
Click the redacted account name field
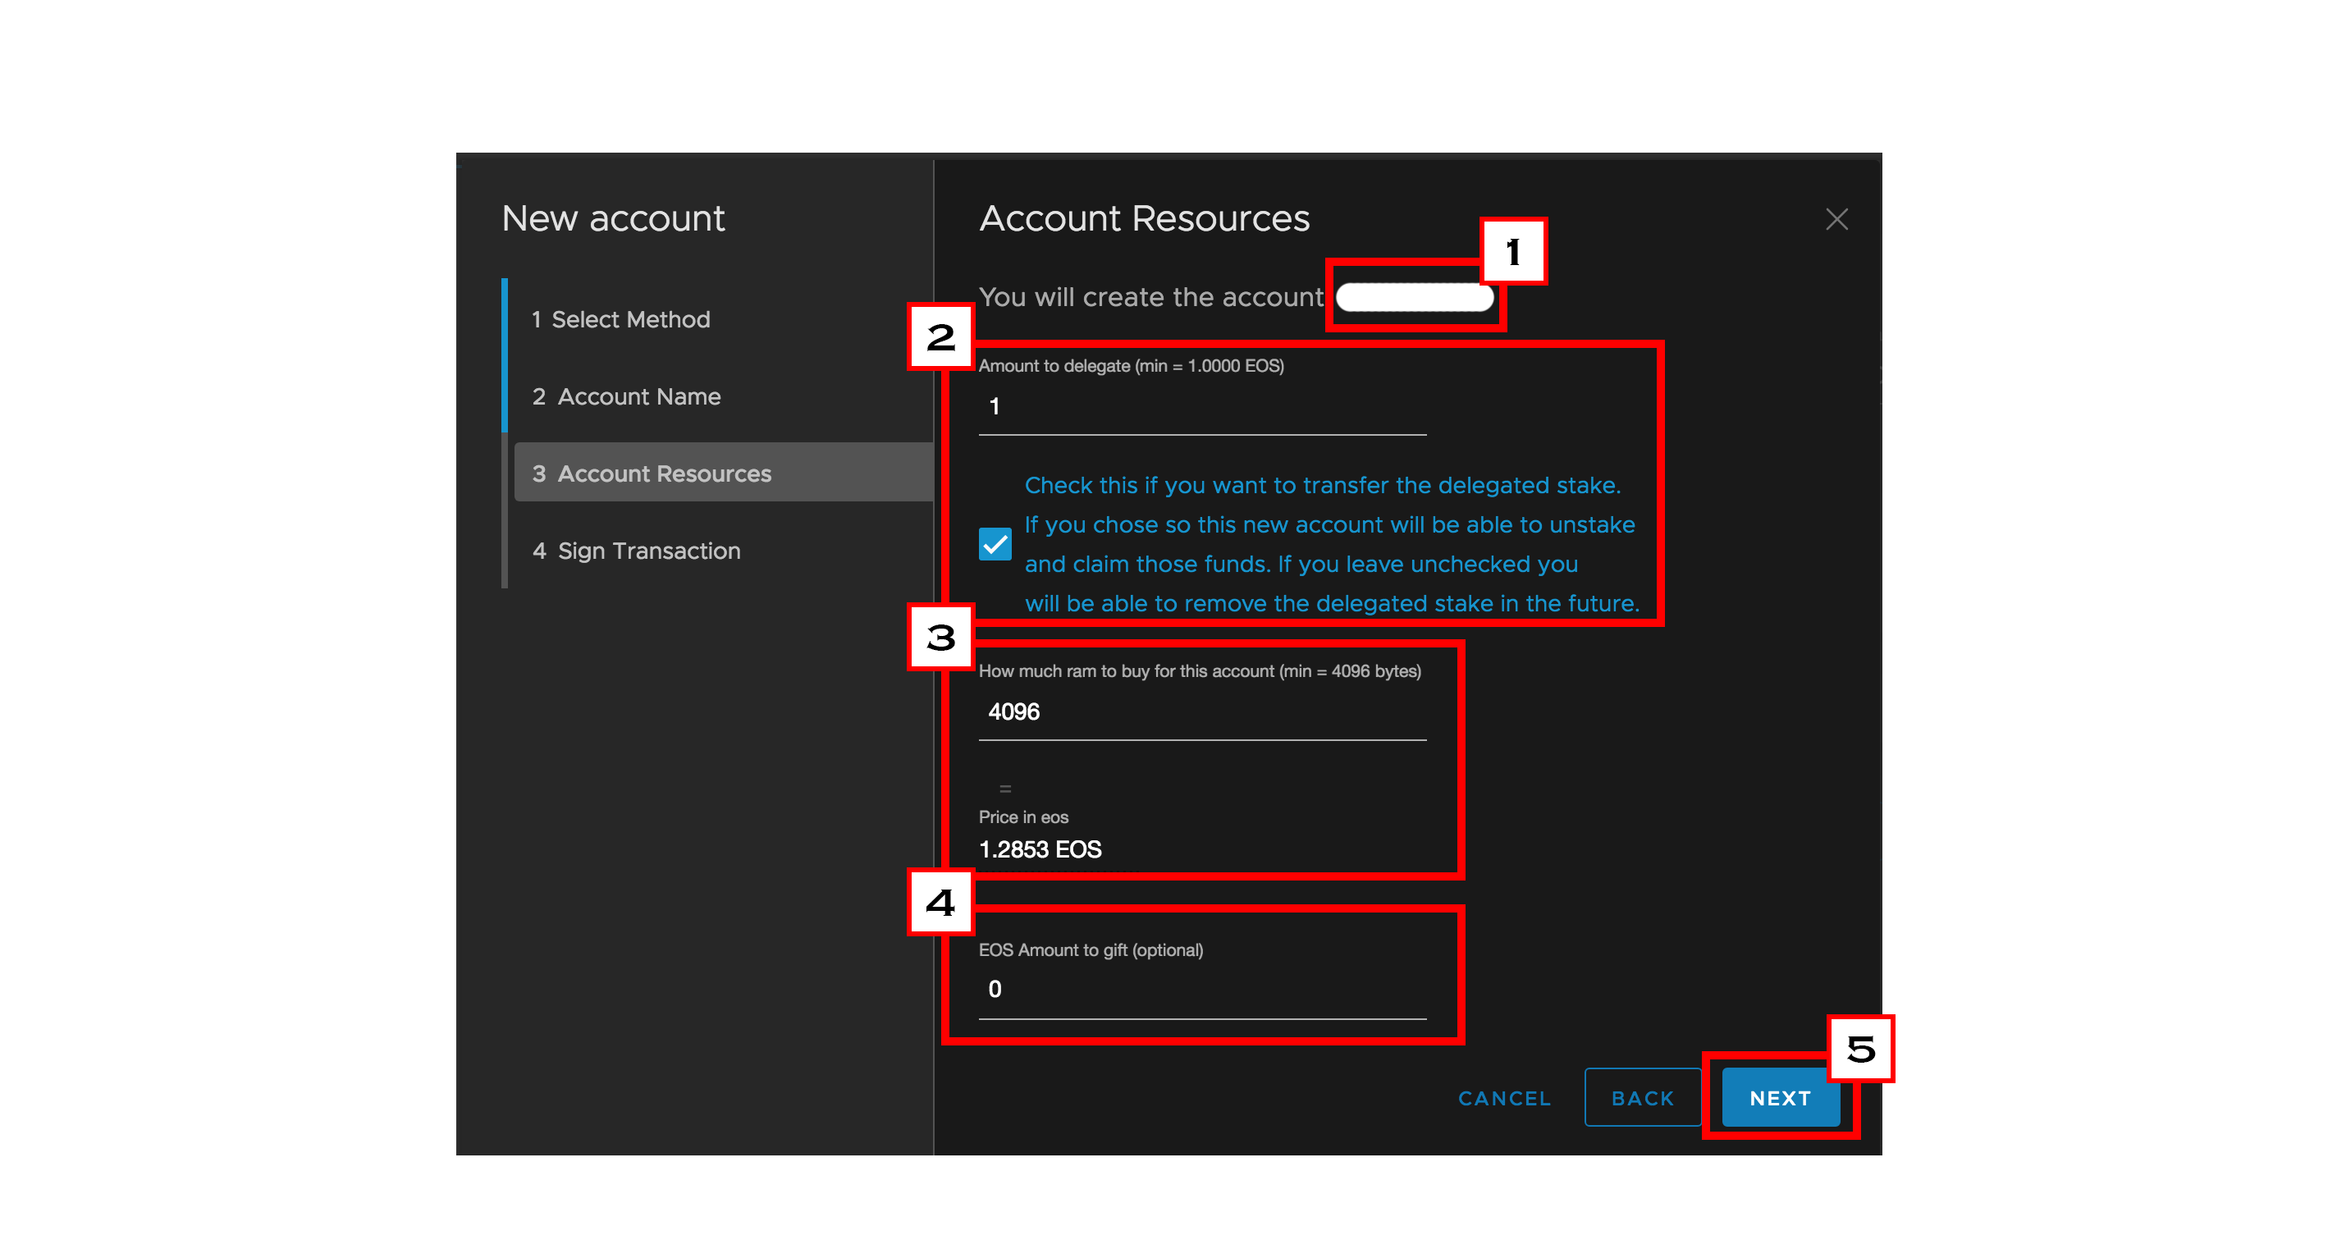(1415, 296)
